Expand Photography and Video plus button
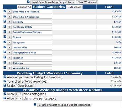This screenshot has width=125, height=108. pos(9,53)
